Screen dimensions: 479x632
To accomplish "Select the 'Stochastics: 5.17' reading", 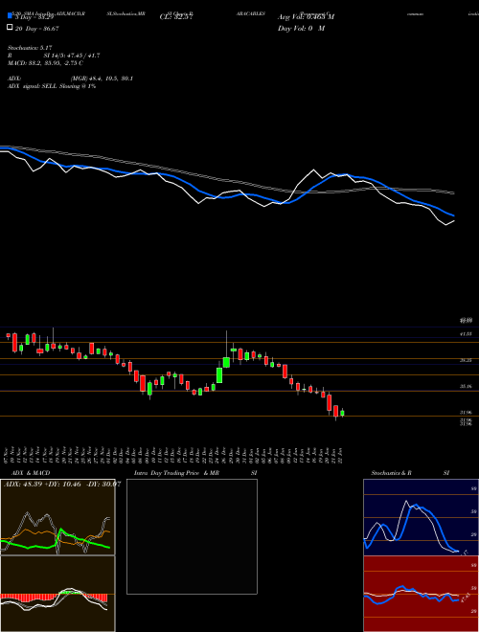I will tap(30, 48).
